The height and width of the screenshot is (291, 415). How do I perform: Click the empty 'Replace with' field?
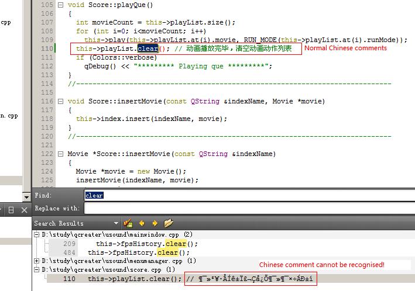[246, 208]
